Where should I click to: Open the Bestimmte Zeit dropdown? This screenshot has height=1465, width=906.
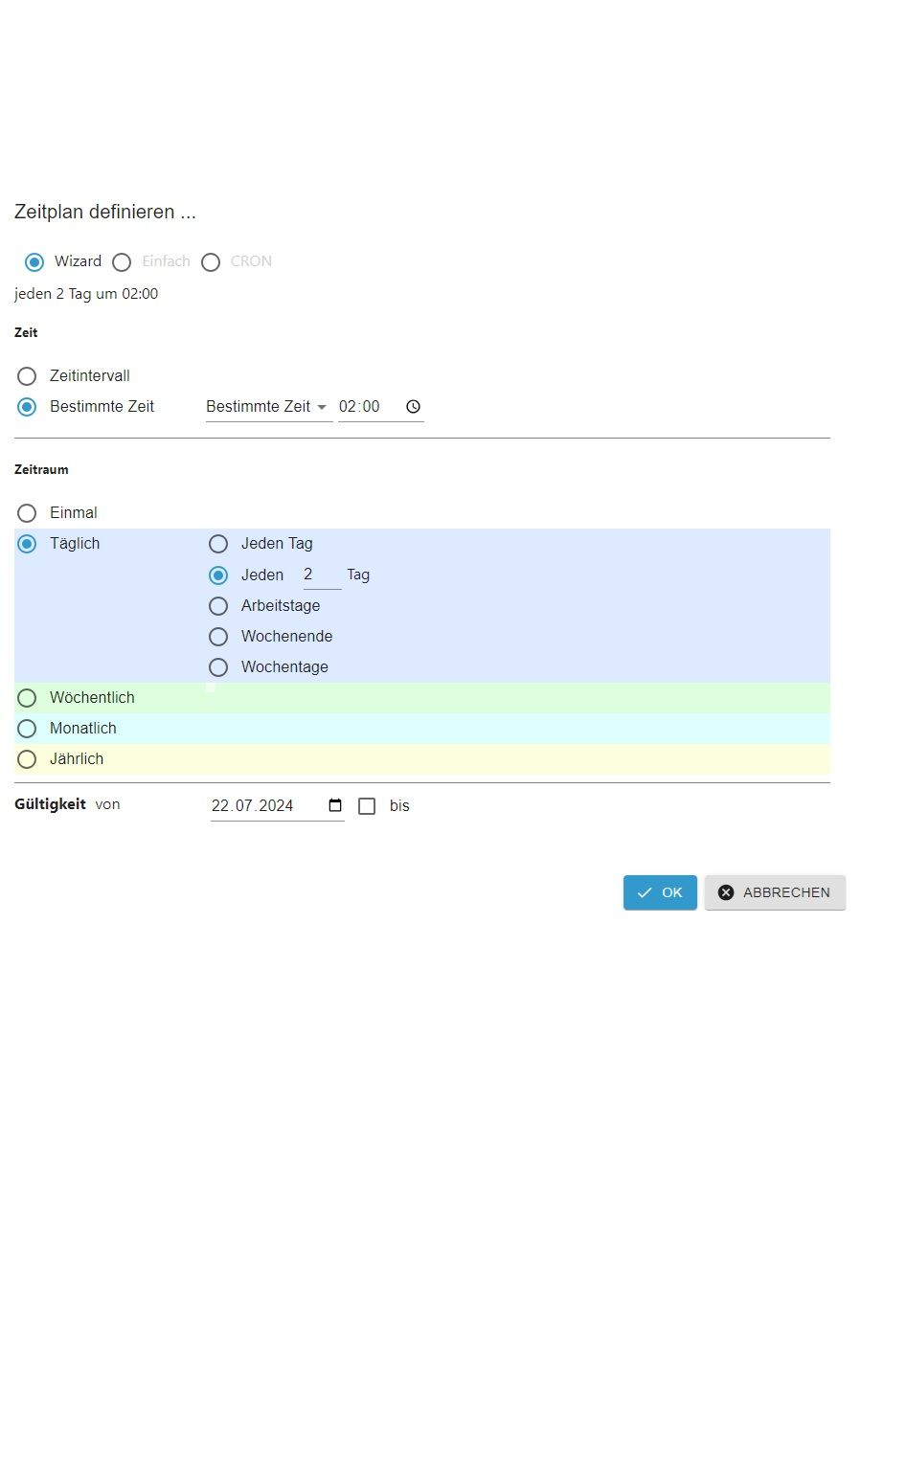click(x=269, y=407)
